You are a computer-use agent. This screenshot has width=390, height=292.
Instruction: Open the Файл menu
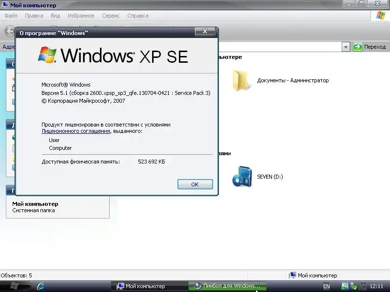tap(11, 16)
